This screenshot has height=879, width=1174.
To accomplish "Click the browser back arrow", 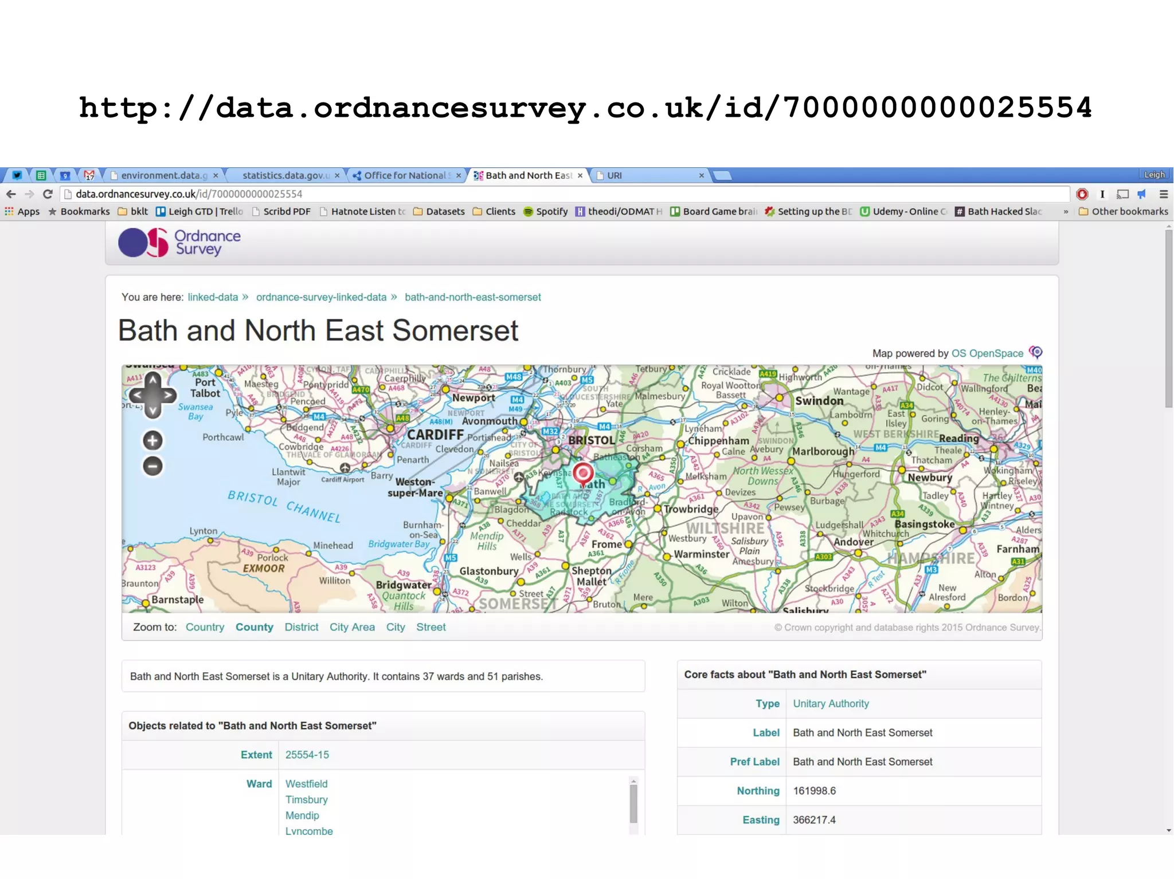I will click(11, 194).
